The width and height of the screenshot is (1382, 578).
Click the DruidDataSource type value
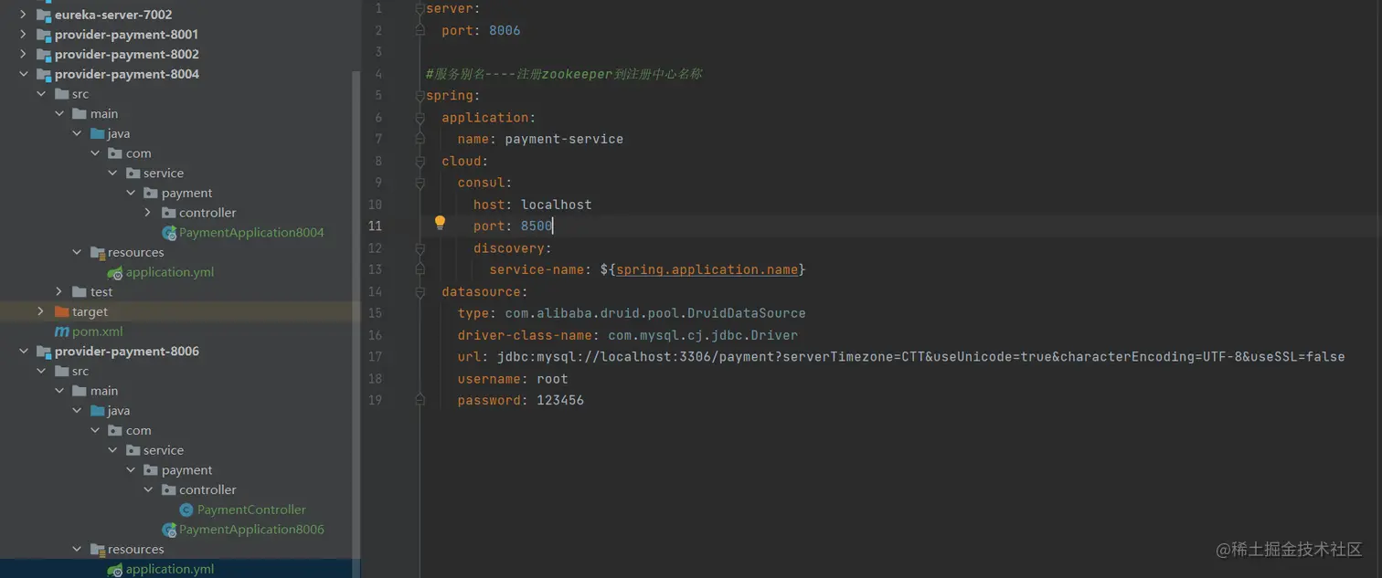pyautogui.click(x=655, y=313)
